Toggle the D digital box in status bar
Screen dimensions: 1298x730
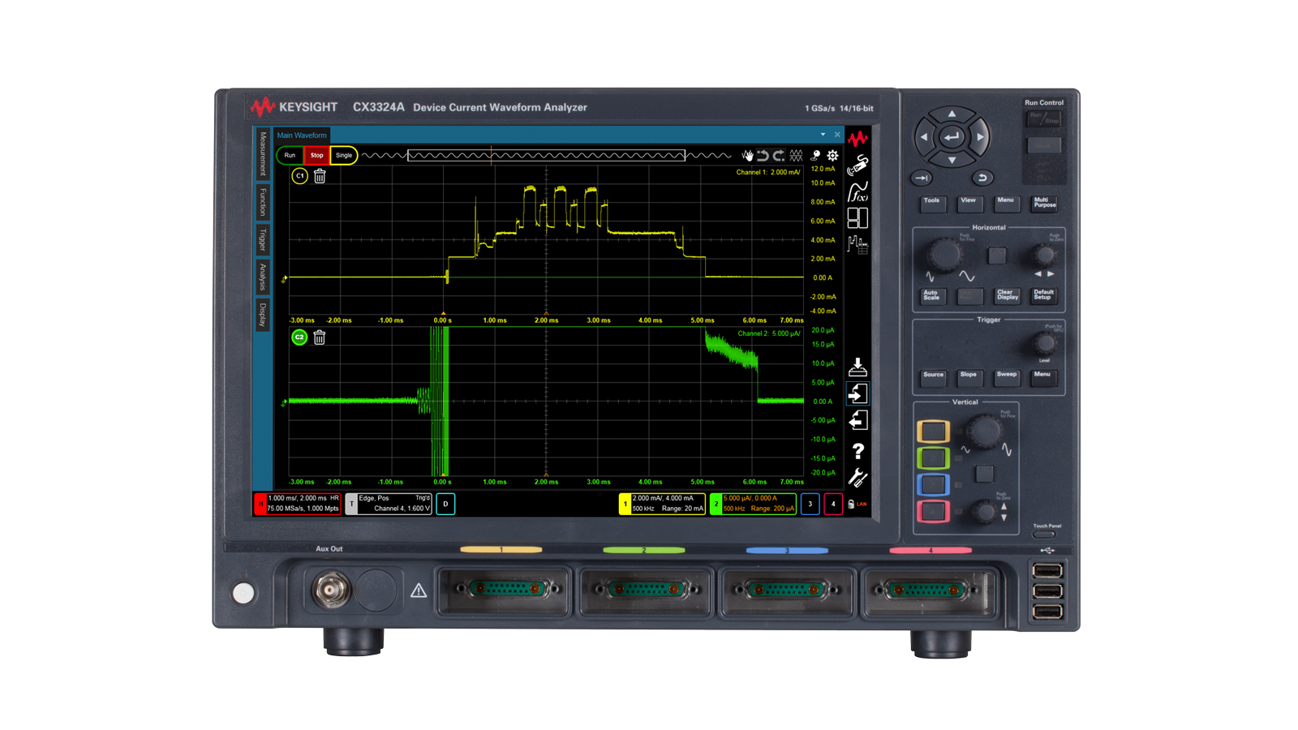coord(445,504)
